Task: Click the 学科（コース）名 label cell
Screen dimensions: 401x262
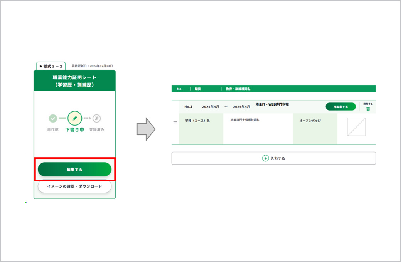Action: pyautogui.click(x=201, y=129)
